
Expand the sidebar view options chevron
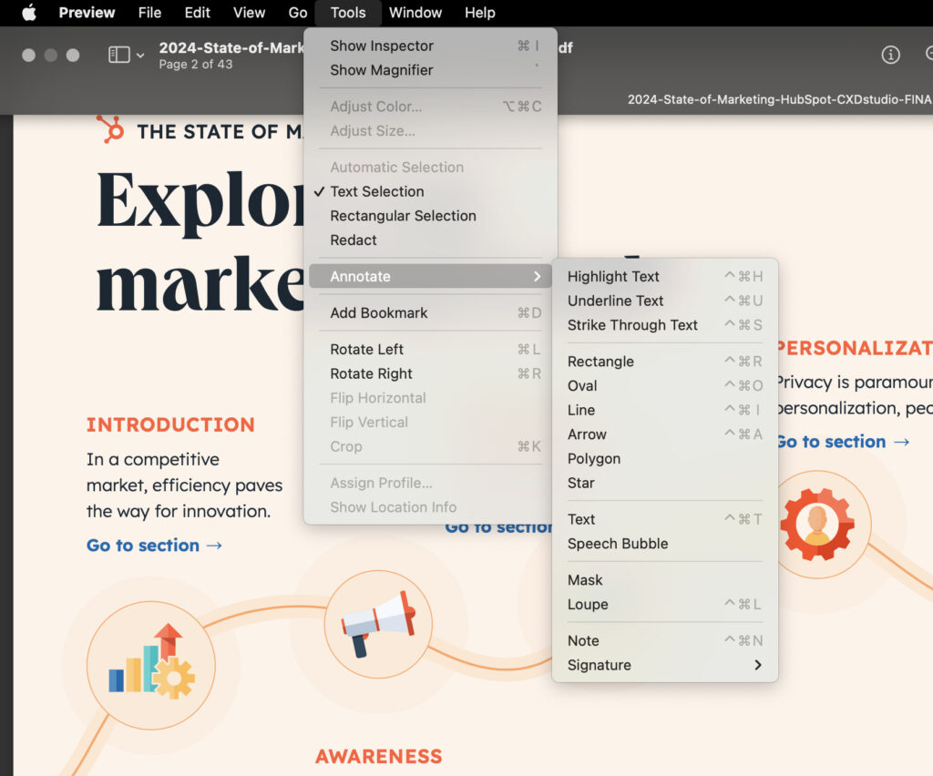tap(140, 56)
